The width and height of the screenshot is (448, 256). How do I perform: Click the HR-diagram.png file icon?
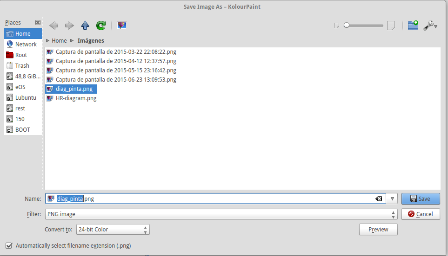coord(50,98)
